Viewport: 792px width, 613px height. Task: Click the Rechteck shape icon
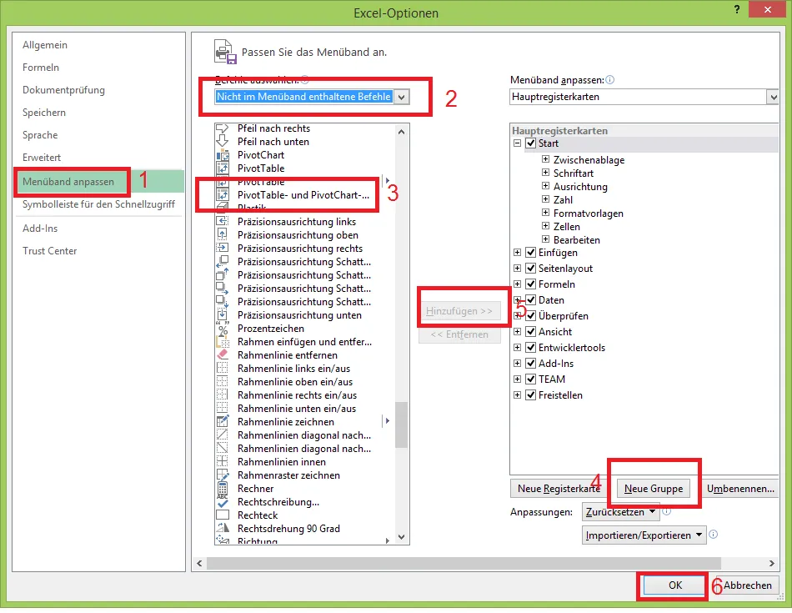coord(223,515)
